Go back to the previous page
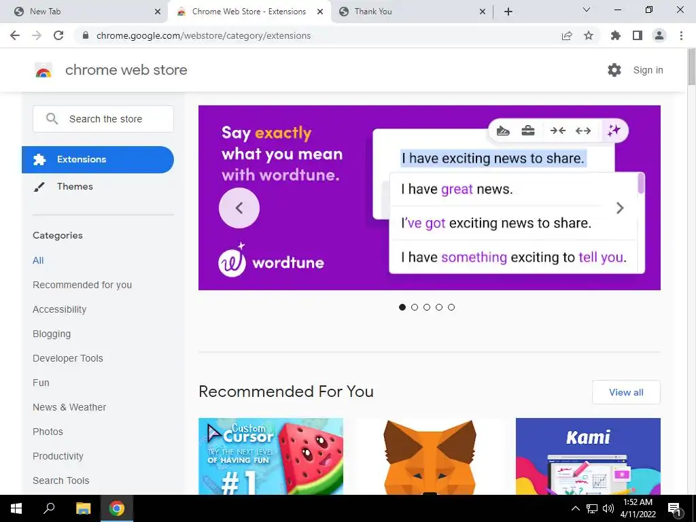The width and height of the screenshot is (696, 522). point(15,35)
